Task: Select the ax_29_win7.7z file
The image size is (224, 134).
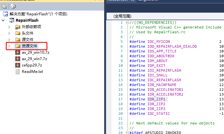Action: [x=34, y=59]
